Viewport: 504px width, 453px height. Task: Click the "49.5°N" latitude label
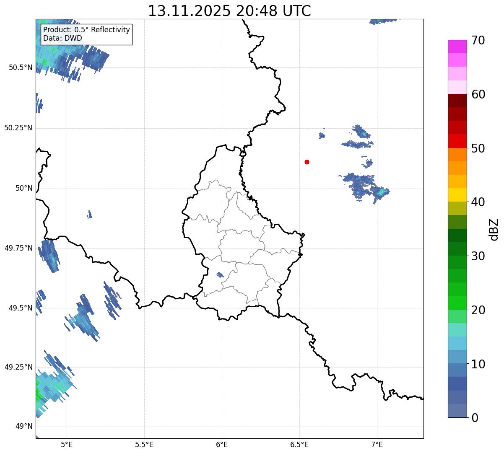[x=21, y=308]
